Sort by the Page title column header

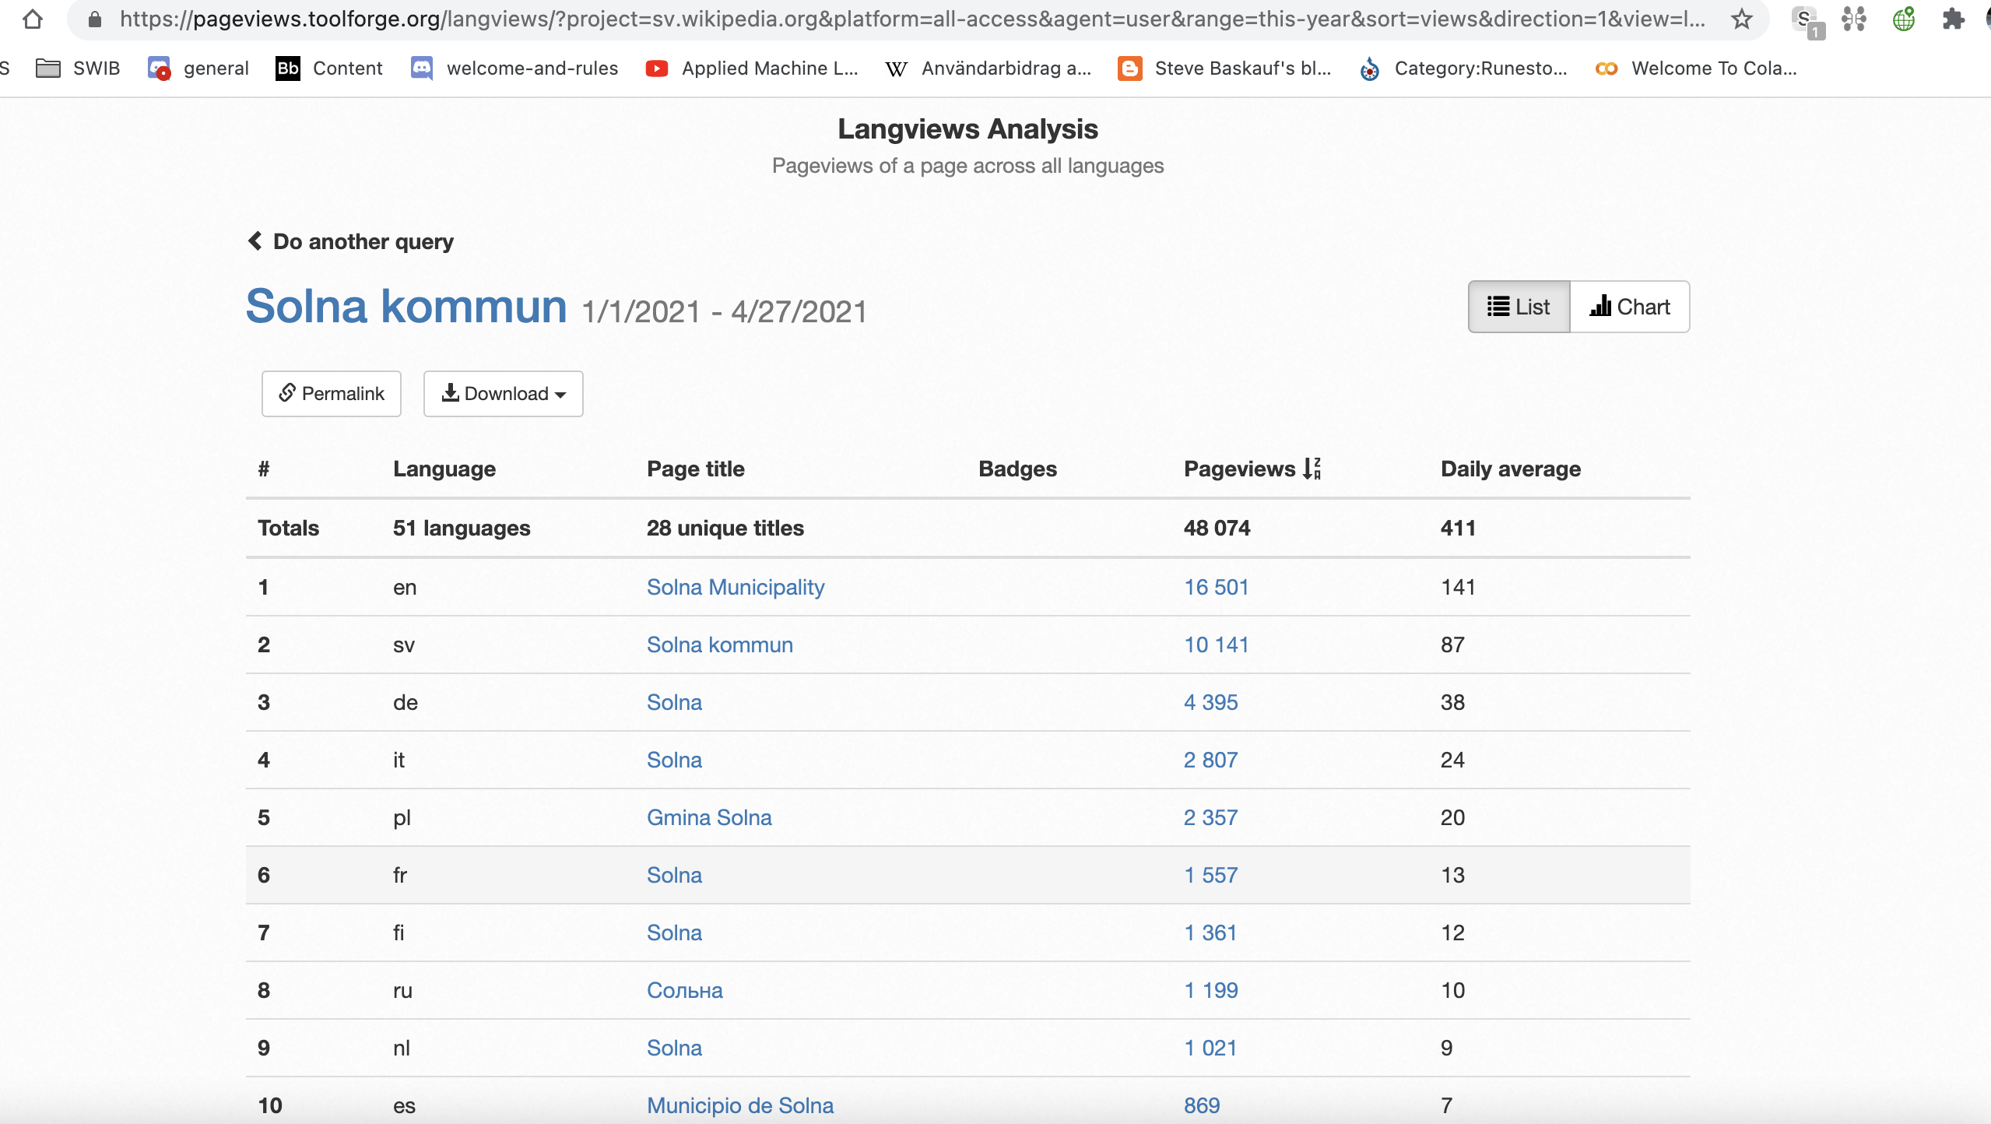695,469
